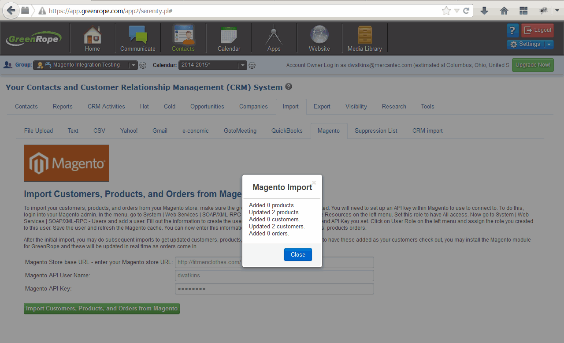This screenshot has width=564, height=343.
Task: Click the Magento Store base URL field
Action: point(275,262)
